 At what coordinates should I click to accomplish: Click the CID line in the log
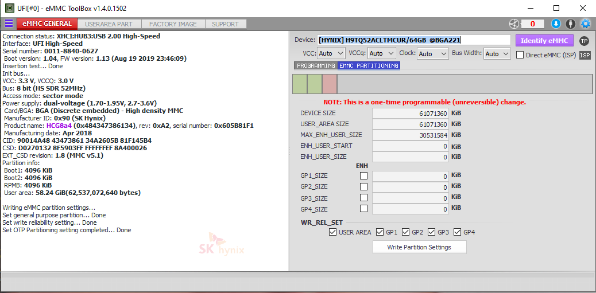(77, 140)
